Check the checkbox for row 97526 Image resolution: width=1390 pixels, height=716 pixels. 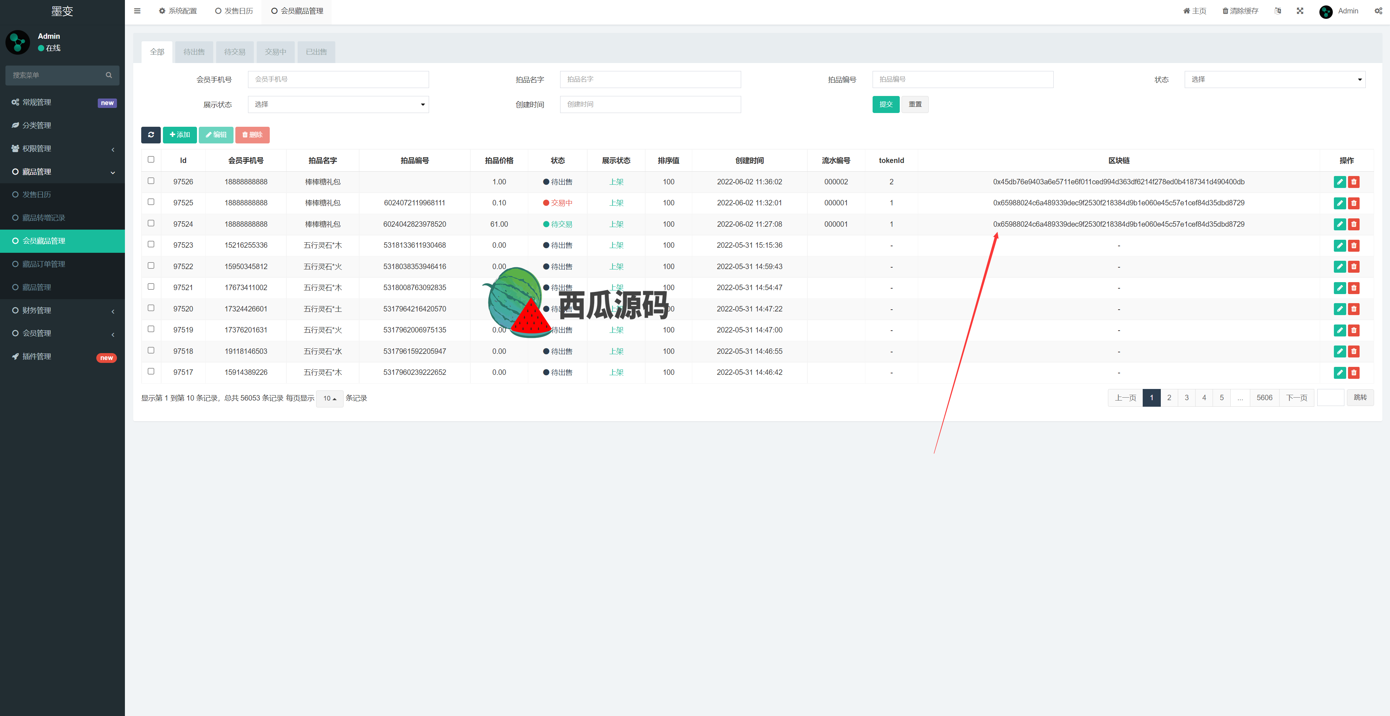(151, 181)
